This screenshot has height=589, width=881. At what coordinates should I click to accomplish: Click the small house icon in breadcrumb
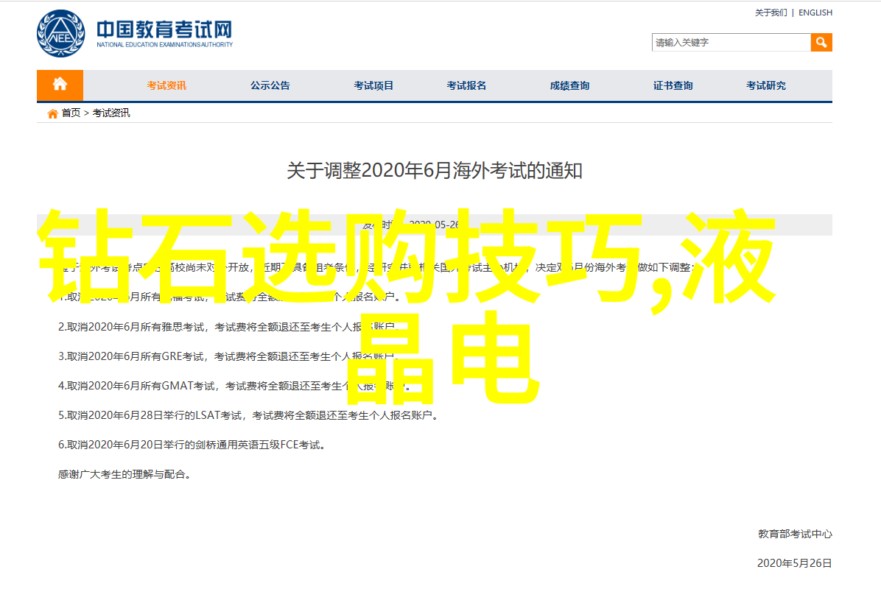[53, 113]
